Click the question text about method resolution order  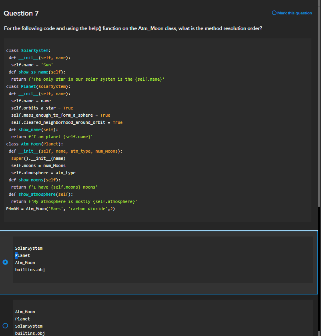[x=133, y=29]
